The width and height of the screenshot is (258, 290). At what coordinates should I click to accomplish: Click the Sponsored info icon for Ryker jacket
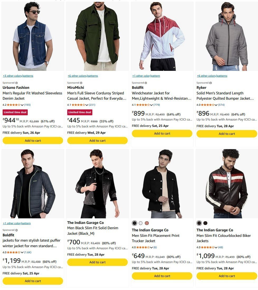point(211,83)
